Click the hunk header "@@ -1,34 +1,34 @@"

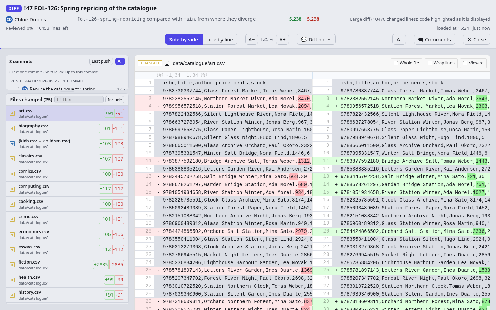(x=182, y=75)
